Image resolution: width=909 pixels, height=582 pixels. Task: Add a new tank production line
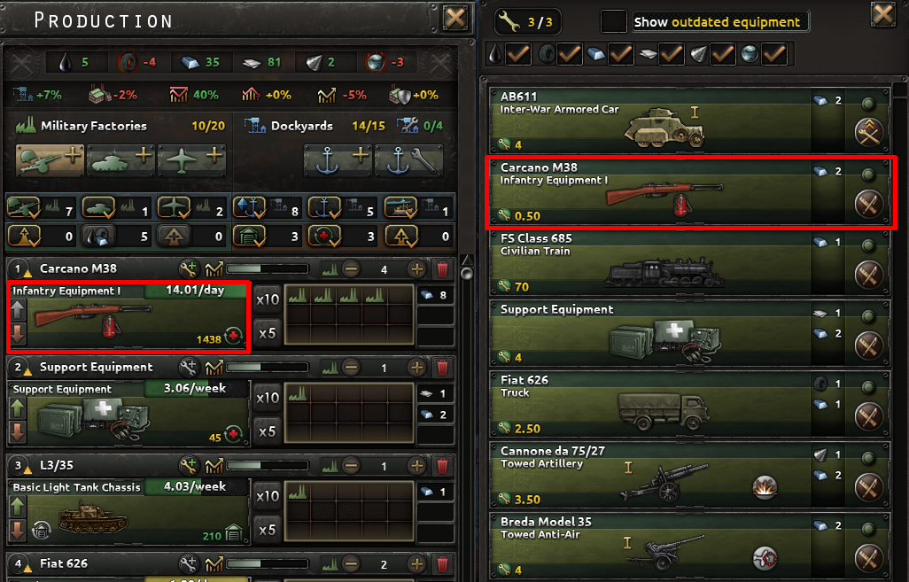click(120, 159)
